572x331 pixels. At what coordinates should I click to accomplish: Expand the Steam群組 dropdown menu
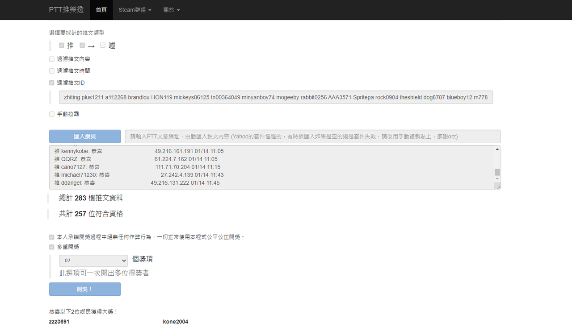(135, 10)
